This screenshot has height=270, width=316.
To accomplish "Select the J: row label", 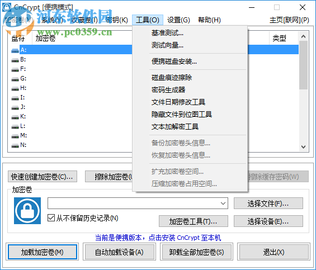I will (x=23, y=107).
